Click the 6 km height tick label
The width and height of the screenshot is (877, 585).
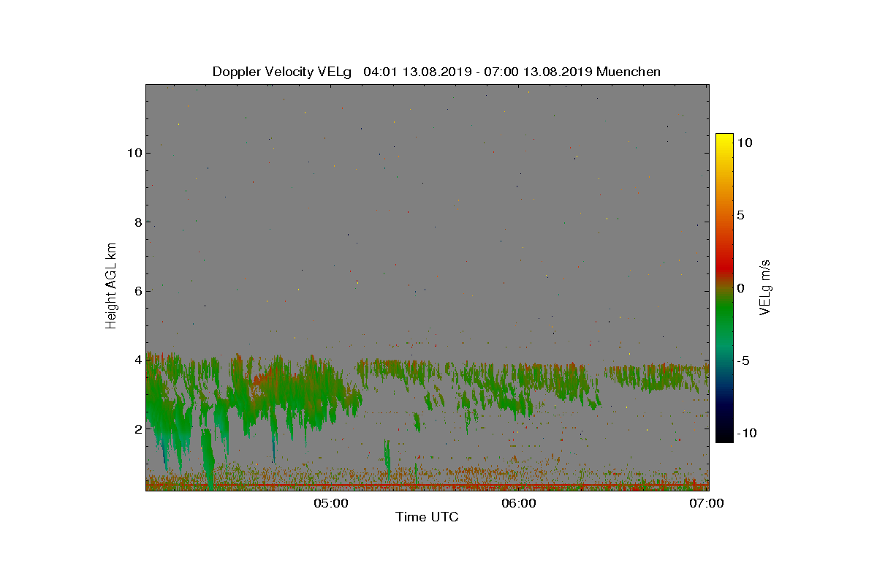tap(137, 291)
